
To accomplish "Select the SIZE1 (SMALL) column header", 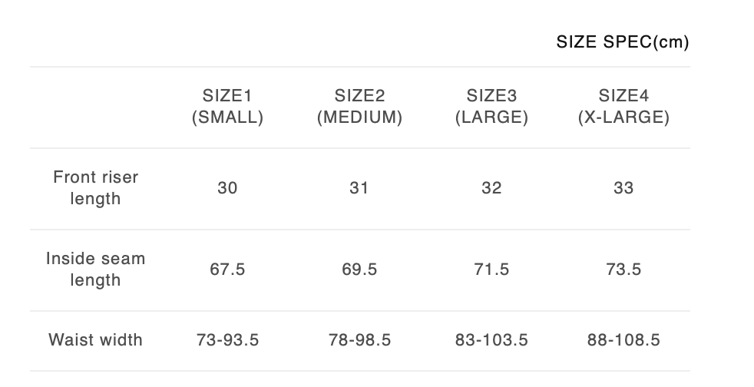I will point(227,107).
